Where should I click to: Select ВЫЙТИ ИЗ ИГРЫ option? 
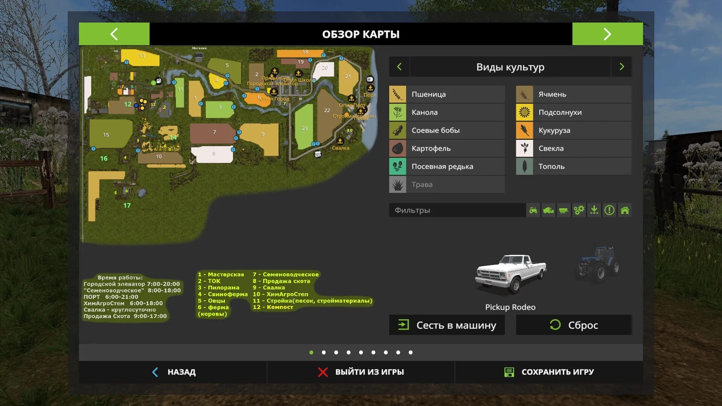361,372
